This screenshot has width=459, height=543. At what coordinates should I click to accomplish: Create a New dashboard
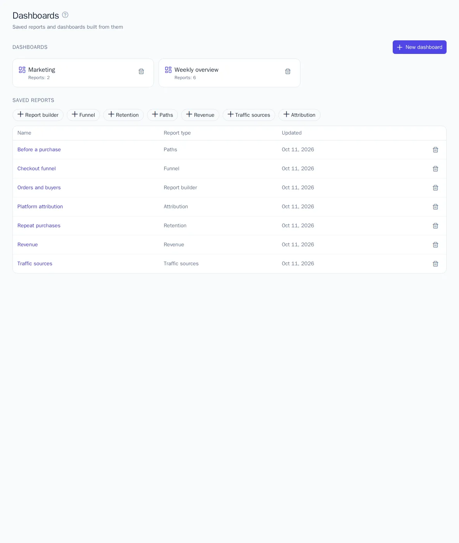(x=419, y=47)
